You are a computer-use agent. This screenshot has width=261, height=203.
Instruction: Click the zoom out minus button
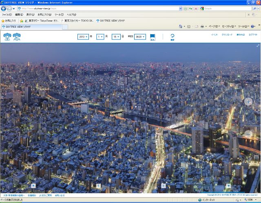pyautogui.click(x=248, y=133)
